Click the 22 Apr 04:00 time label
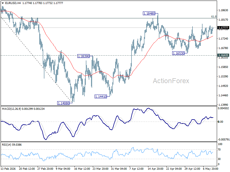The width and height of the screenshot is (230, 172). tap(174, 169)
